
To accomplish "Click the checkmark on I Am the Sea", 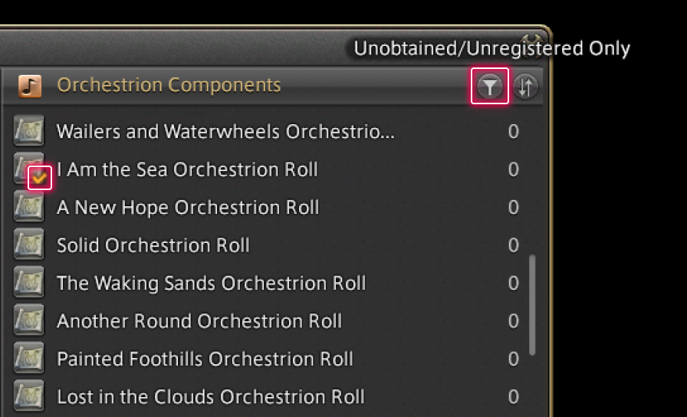I will (40, 179).
